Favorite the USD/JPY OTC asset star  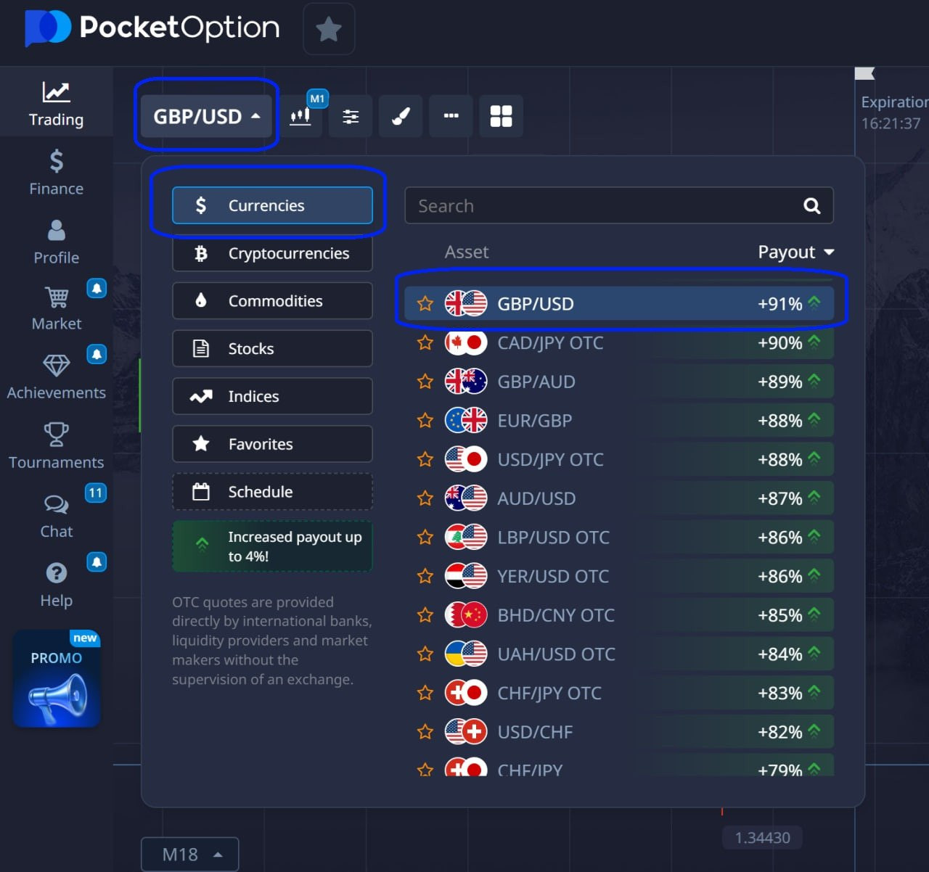pyautogui.click(x=425, y=459)
